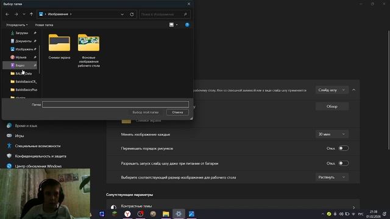This screenshot has height=219, width=390.
Task: Go up one folder level
Action: pos(31,14)
